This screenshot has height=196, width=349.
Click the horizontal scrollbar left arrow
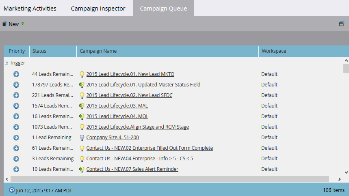7,179
